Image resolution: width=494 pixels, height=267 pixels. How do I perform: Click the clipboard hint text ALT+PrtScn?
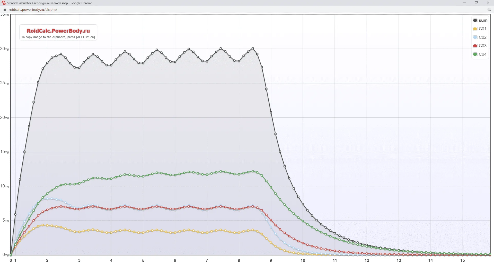tap(85, 37)
